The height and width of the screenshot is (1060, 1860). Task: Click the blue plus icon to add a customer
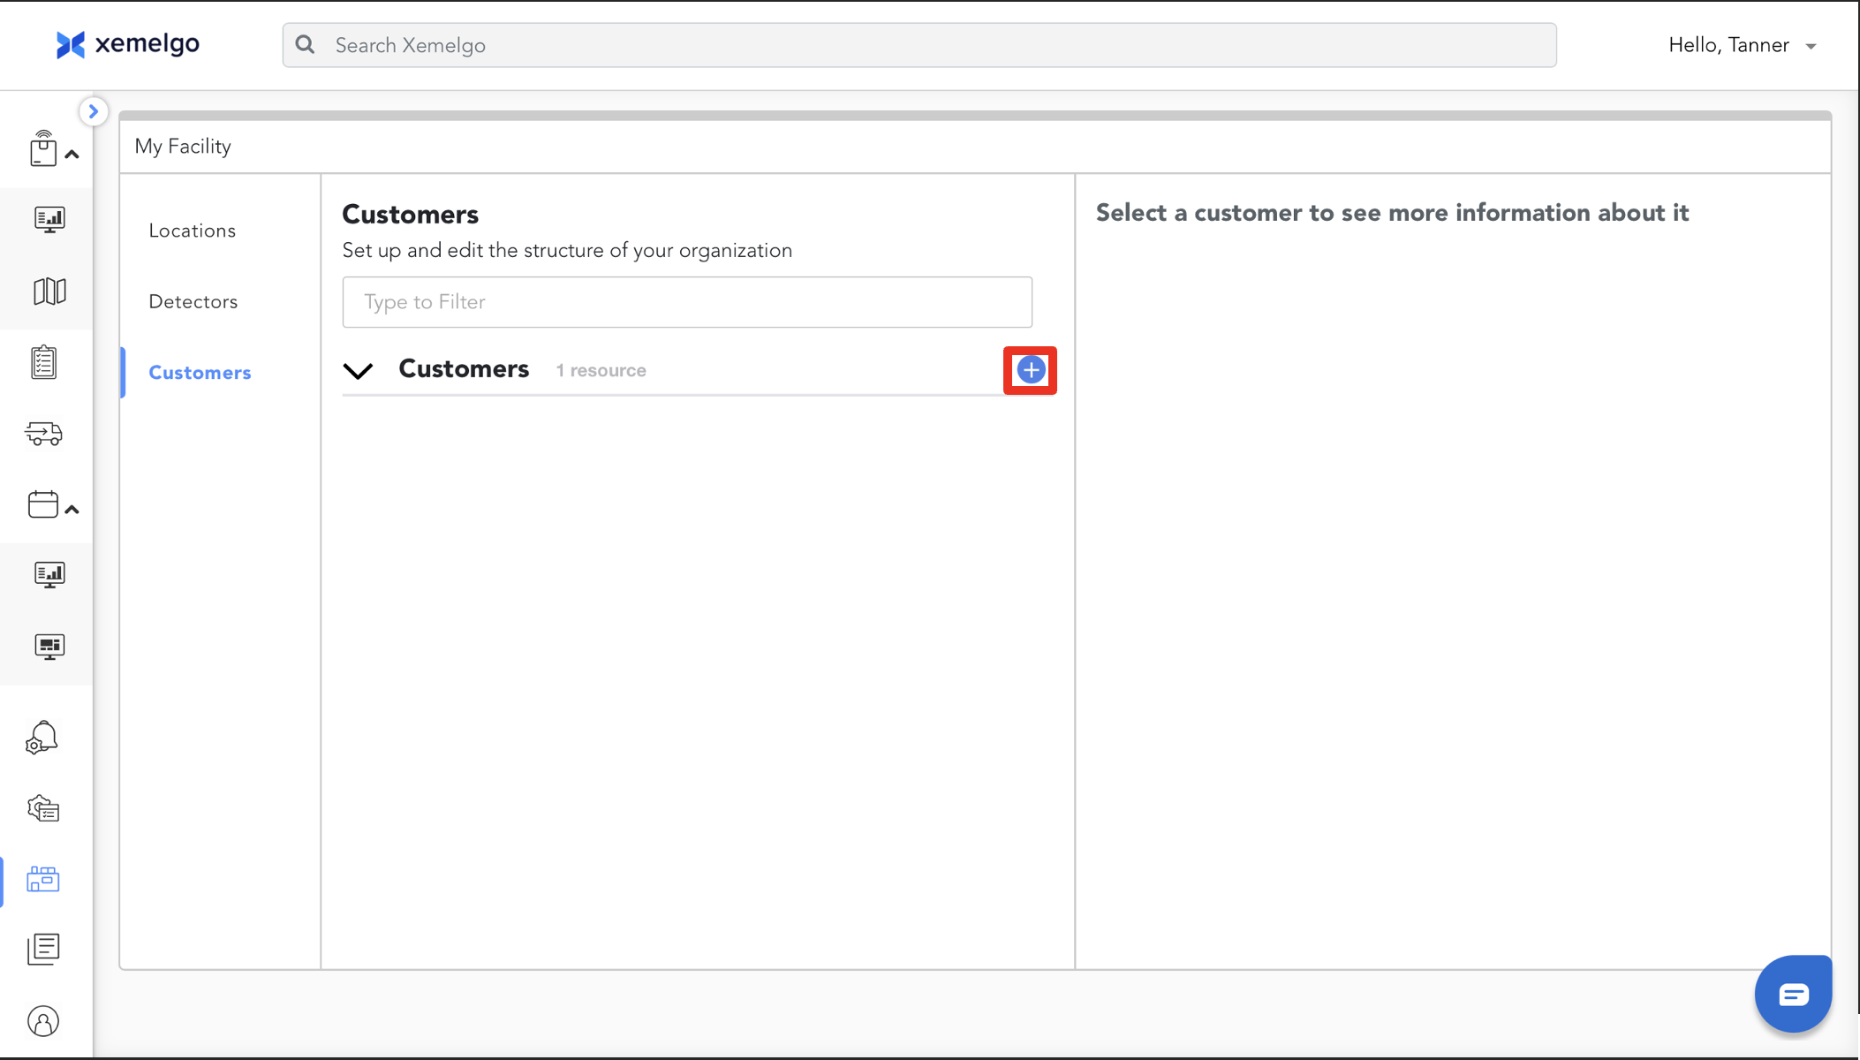pos(1030,370)
